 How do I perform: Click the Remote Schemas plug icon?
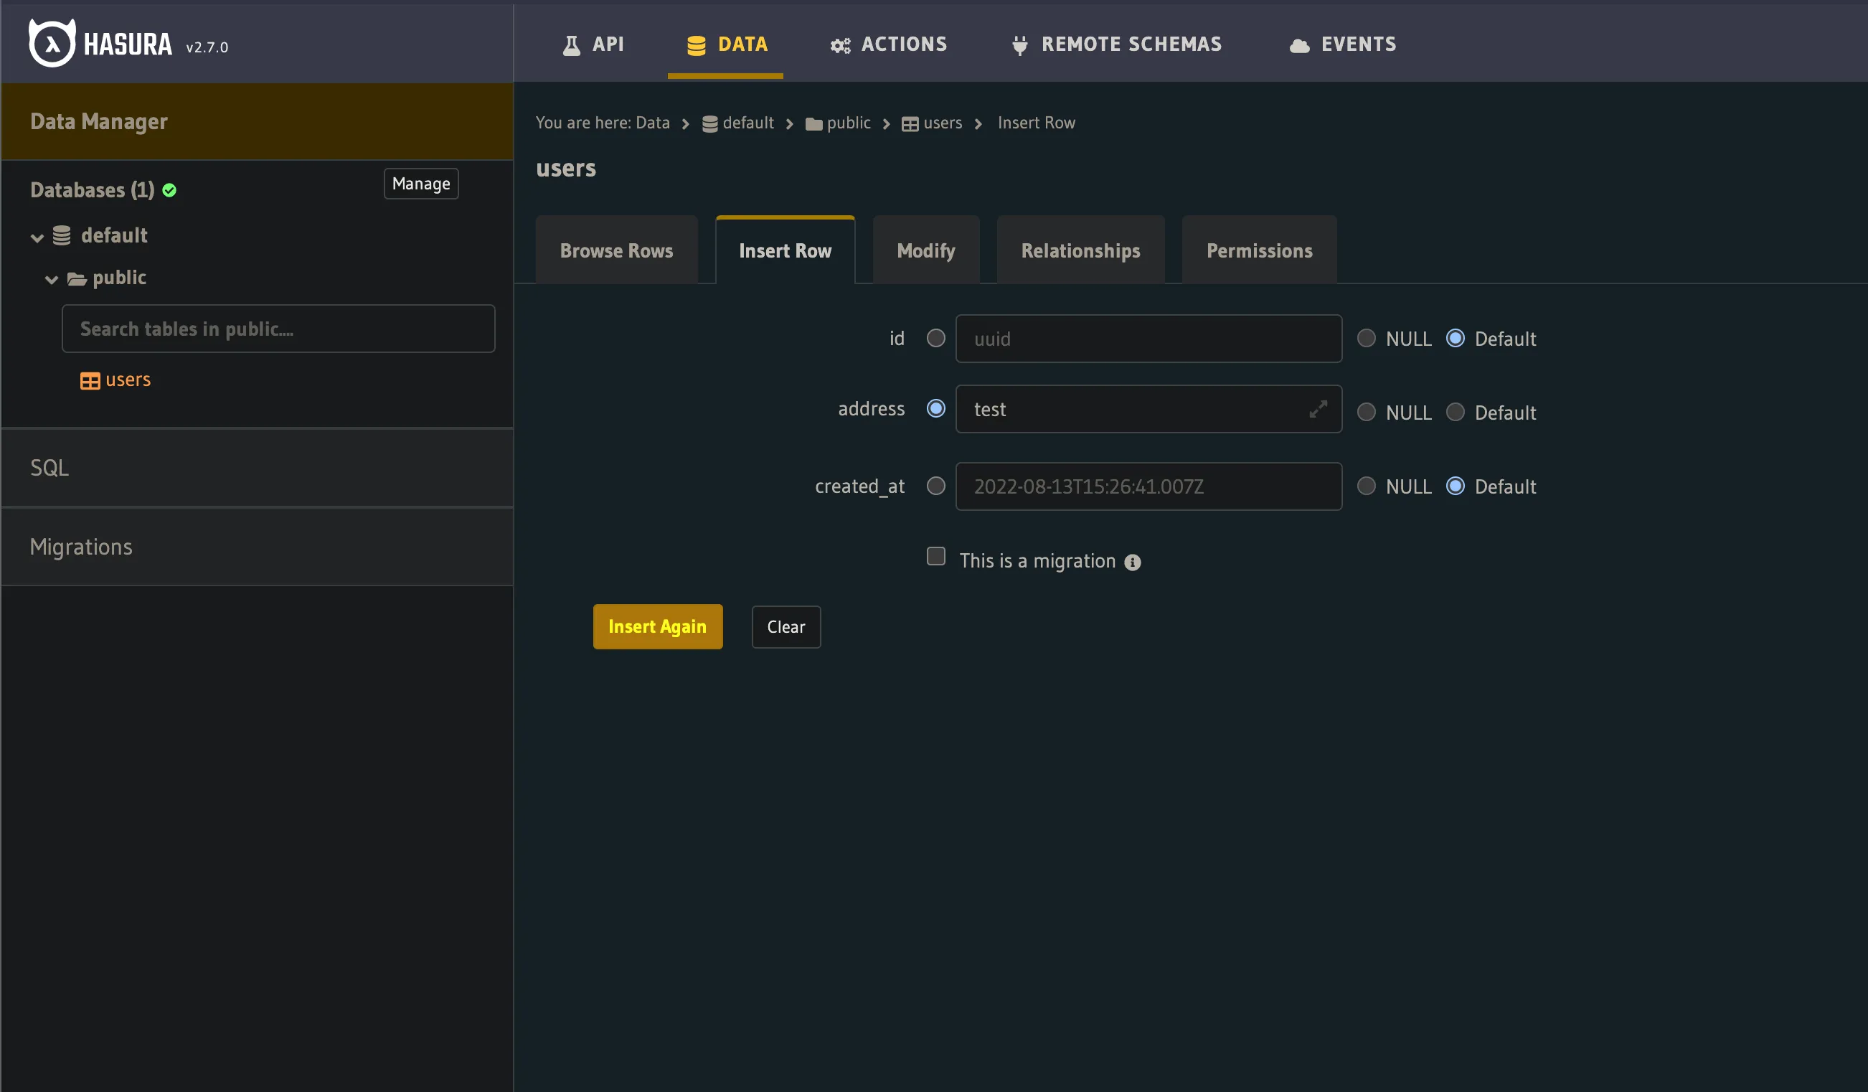pos(1019,46)
